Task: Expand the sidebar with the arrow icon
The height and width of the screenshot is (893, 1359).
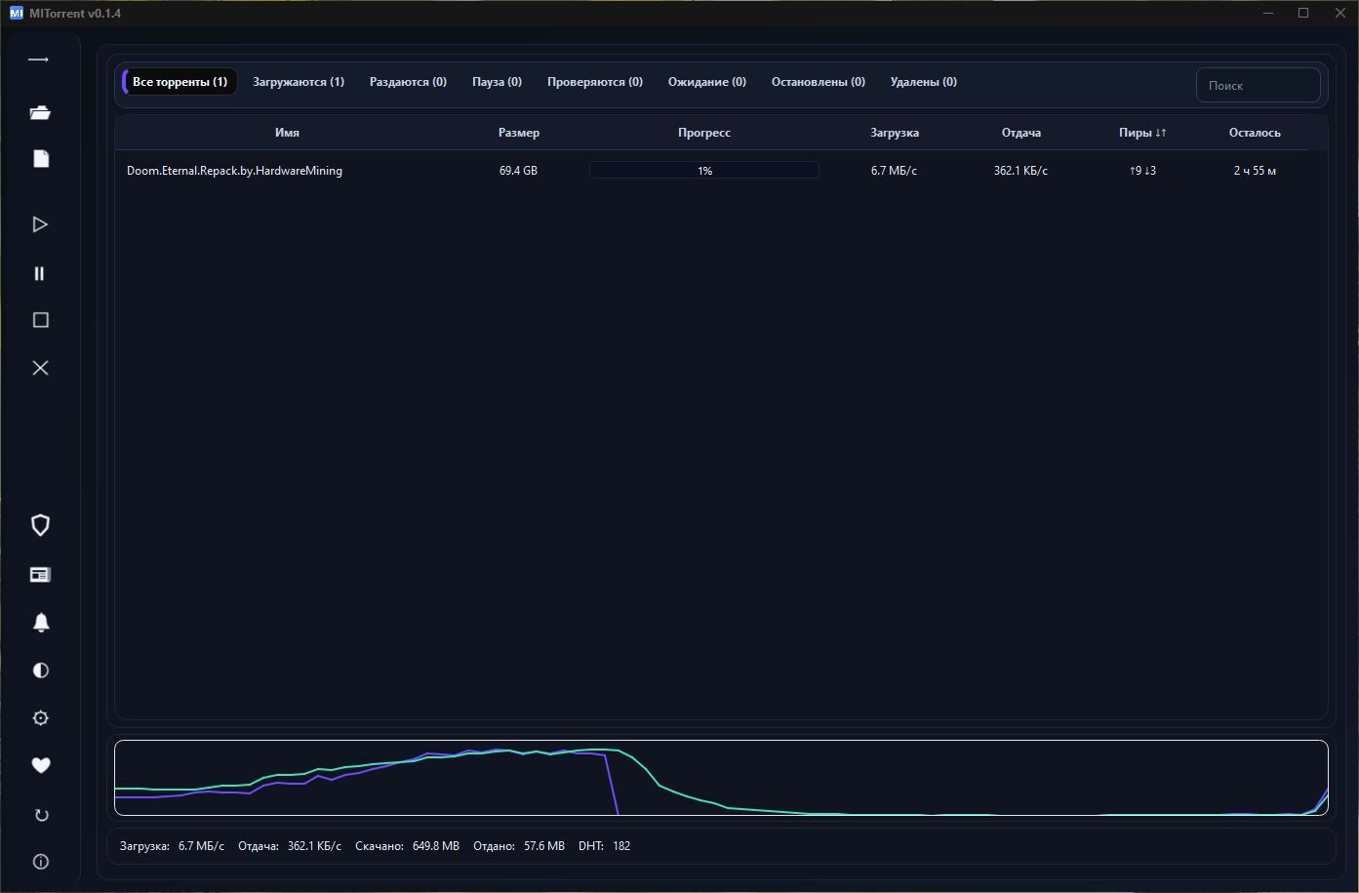Action: tap(39, 61)
